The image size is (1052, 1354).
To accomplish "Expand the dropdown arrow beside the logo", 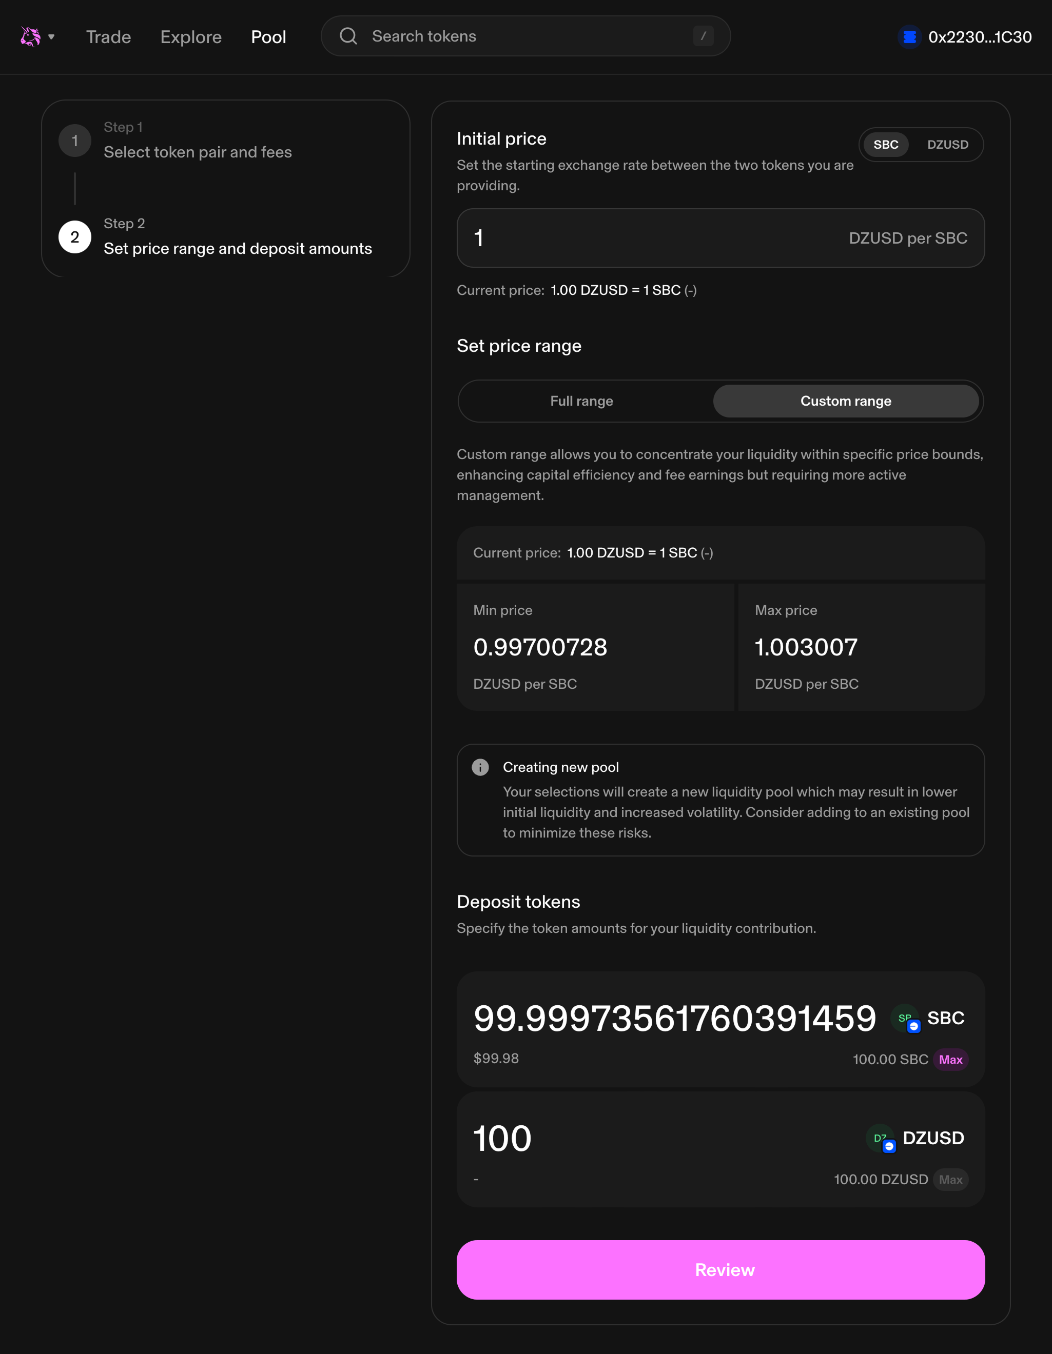I will 51,36.
